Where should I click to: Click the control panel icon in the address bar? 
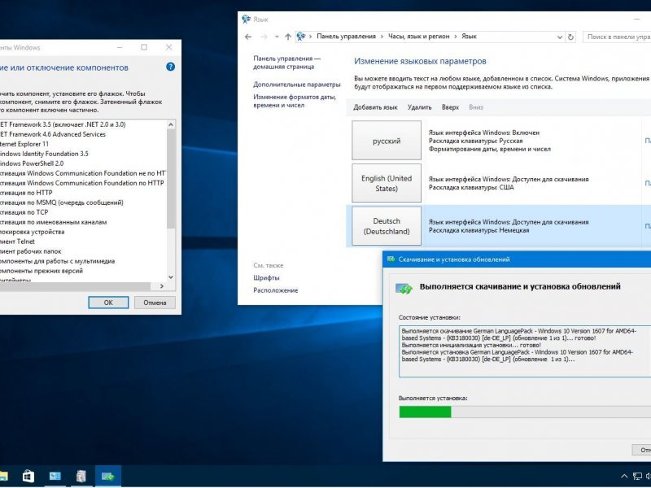[x=301, y=37]
